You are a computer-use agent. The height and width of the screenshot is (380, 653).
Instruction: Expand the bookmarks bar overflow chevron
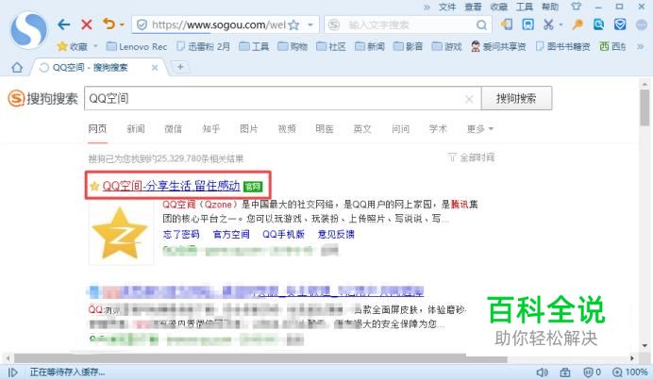point(640,46)
